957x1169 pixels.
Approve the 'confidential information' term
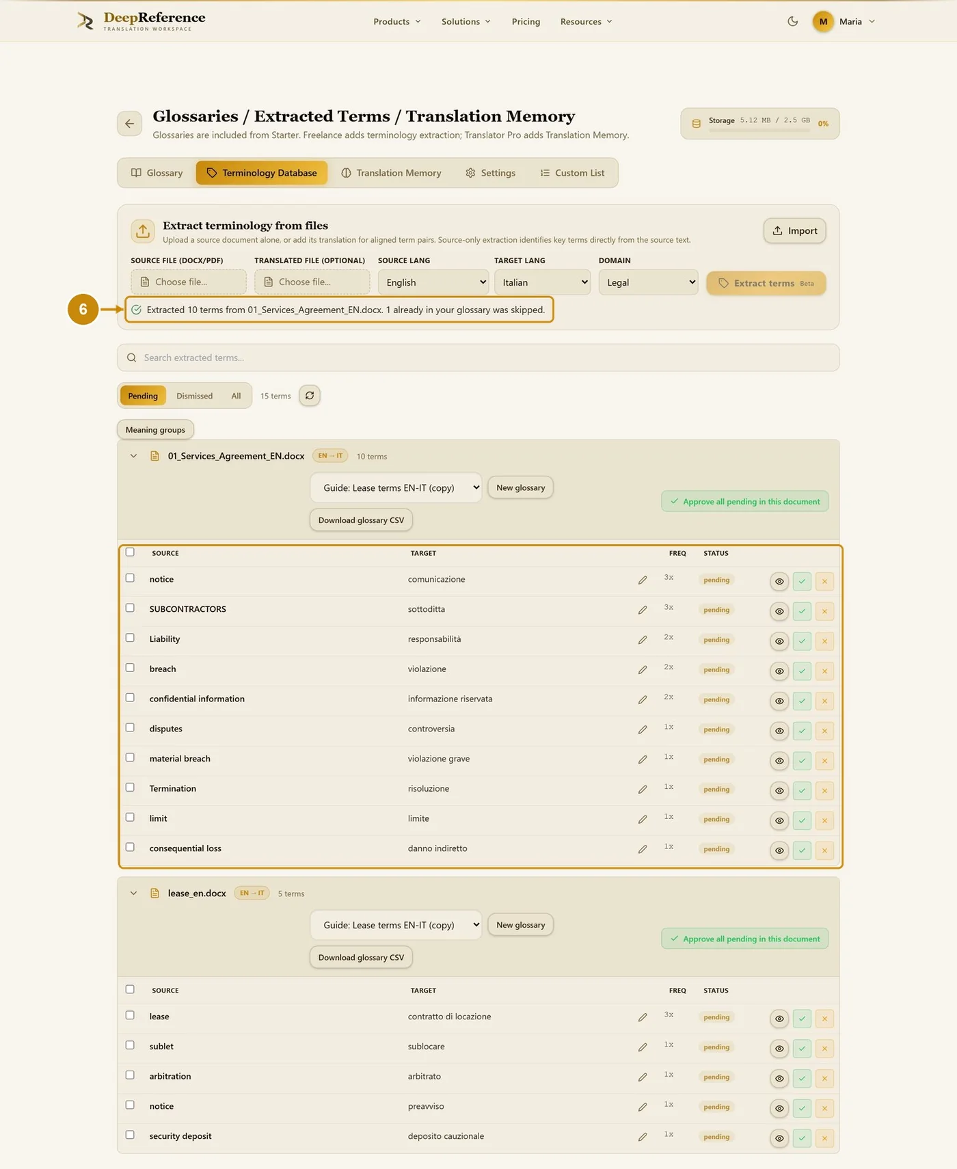coord(802,701)
